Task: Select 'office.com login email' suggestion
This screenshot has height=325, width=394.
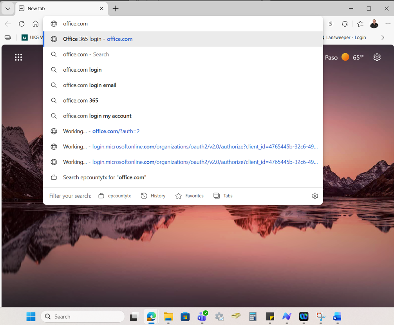Action: [183, 85]
